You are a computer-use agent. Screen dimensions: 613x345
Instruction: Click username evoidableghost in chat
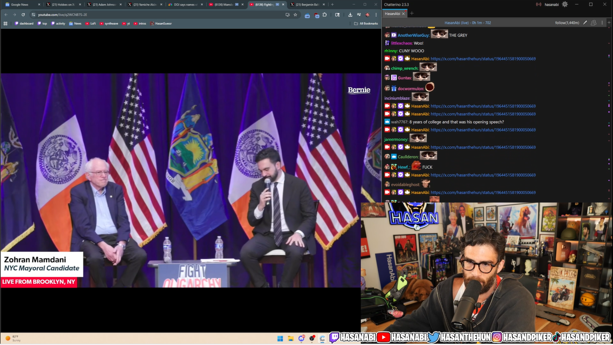pos(406,184)
